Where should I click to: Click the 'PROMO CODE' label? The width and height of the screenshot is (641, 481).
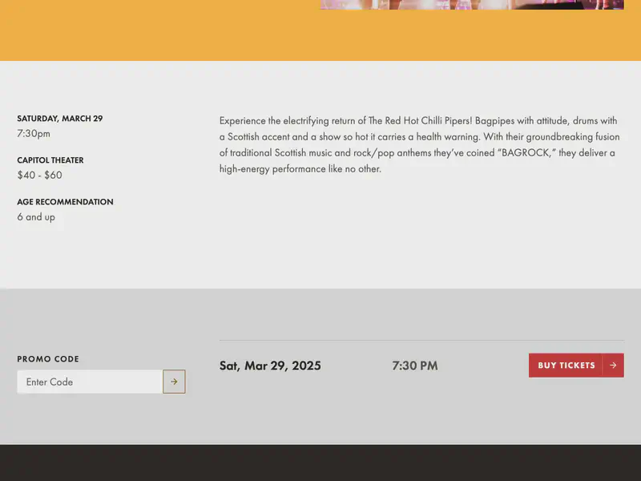coord(48,358)
